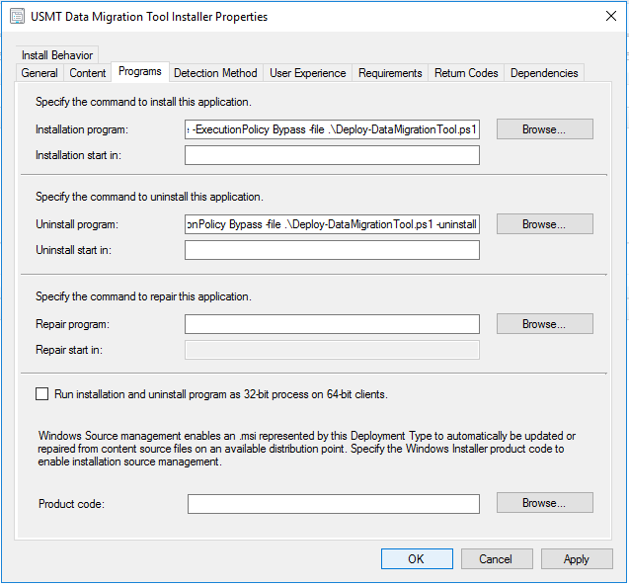Click the 'Product code:' label
Screen dimensions: 629x587
(71, 504)
